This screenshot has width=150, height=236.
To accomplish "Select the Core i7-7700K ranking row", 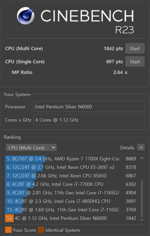I will click(x=71, y=184).
